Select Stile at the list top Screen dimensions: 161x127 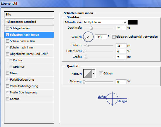tap(29, 15)
